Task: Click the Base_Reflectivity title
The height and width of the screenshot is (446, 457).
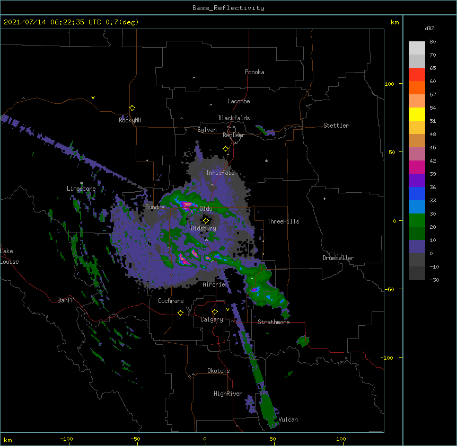Action: pyautogui.click(x=228, y=8)
